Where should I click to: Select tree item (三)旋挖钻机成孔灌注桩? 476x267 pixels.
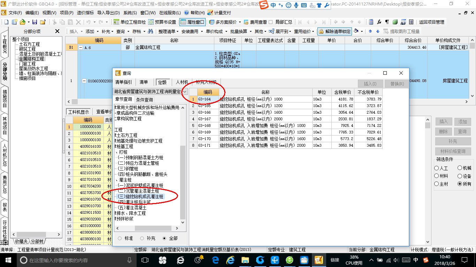pyautogui.click(x=141, y=196)
